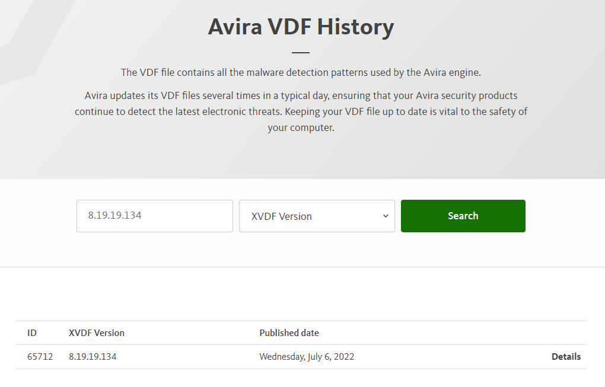Click the Avira VDF History heading

301,27
